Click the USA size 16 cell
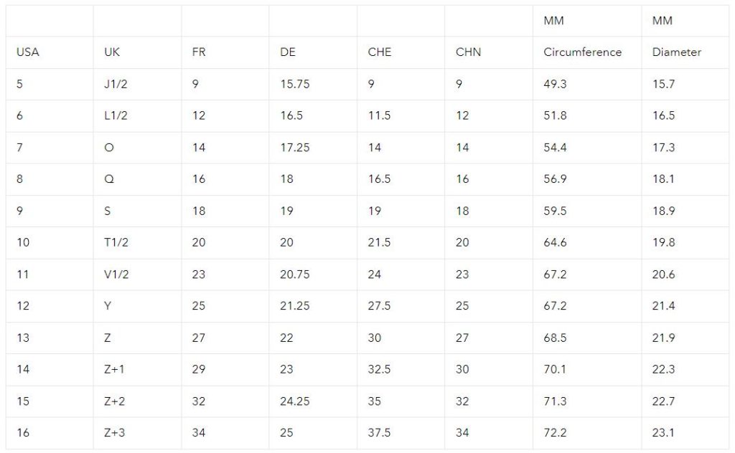The image size is (735, 453). click(23, 432)
